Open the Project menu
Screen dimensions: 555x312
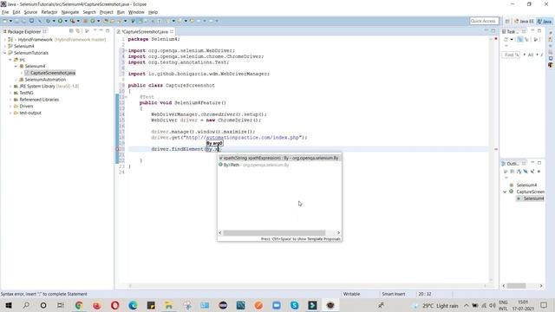(x=106, y=12)
